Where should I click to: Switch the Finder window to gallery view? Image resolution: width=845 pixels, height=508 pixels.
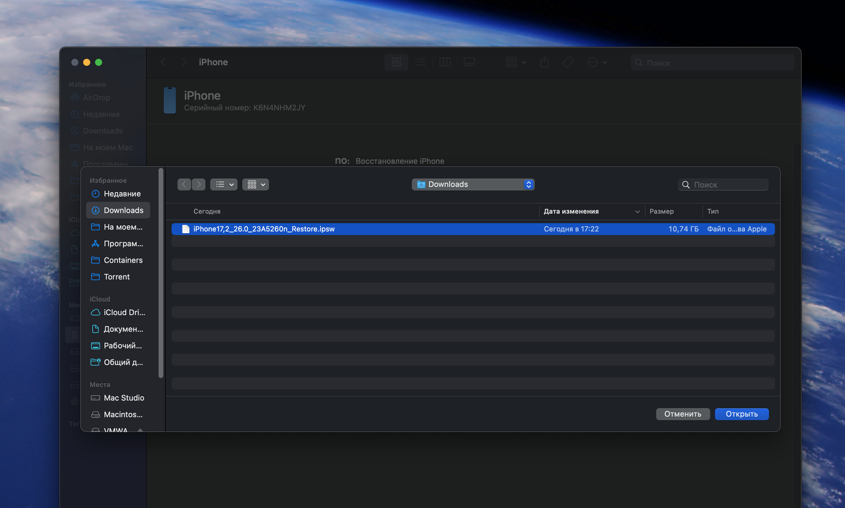[x=469, y=62]
